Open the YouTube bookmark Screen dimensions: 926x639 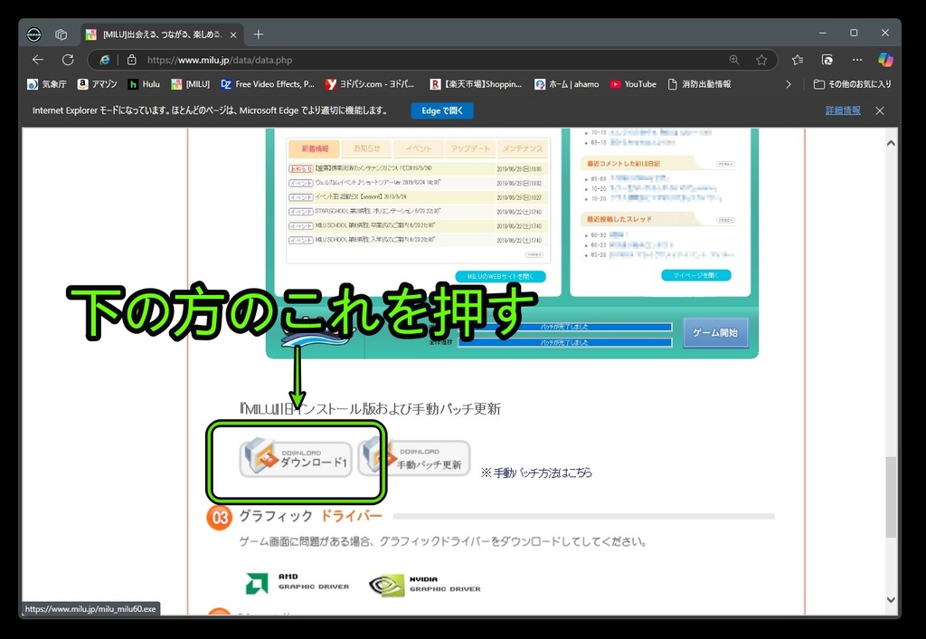(x=633, y=84)
